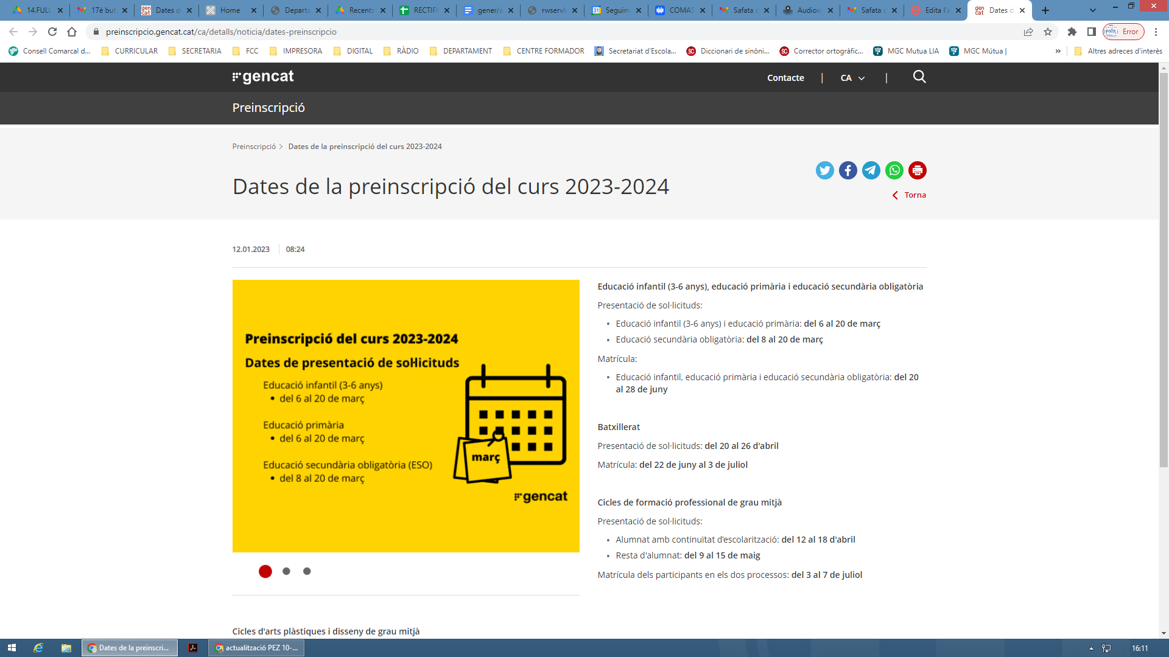Share the page on Twitter
Screen dimensions: 1169x657
[824, 170]
